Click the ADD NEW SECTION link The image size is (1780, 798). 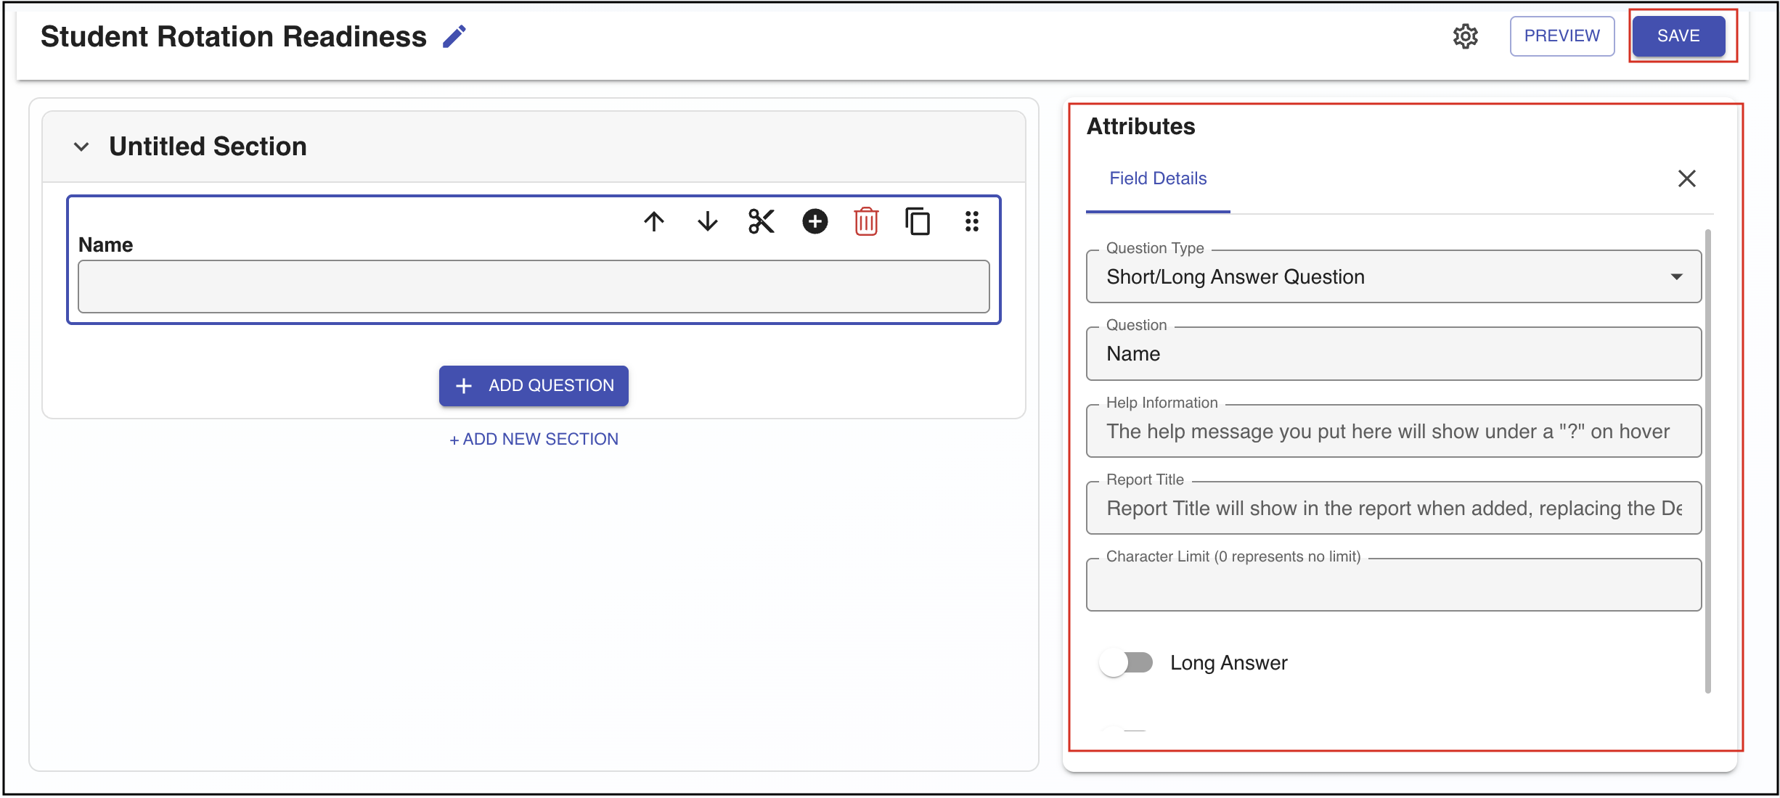[534, 439]
